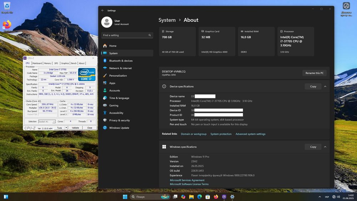This screenshot has height=201, width=357.
Task: Open Windows Update settings
Action: point(127,128)
